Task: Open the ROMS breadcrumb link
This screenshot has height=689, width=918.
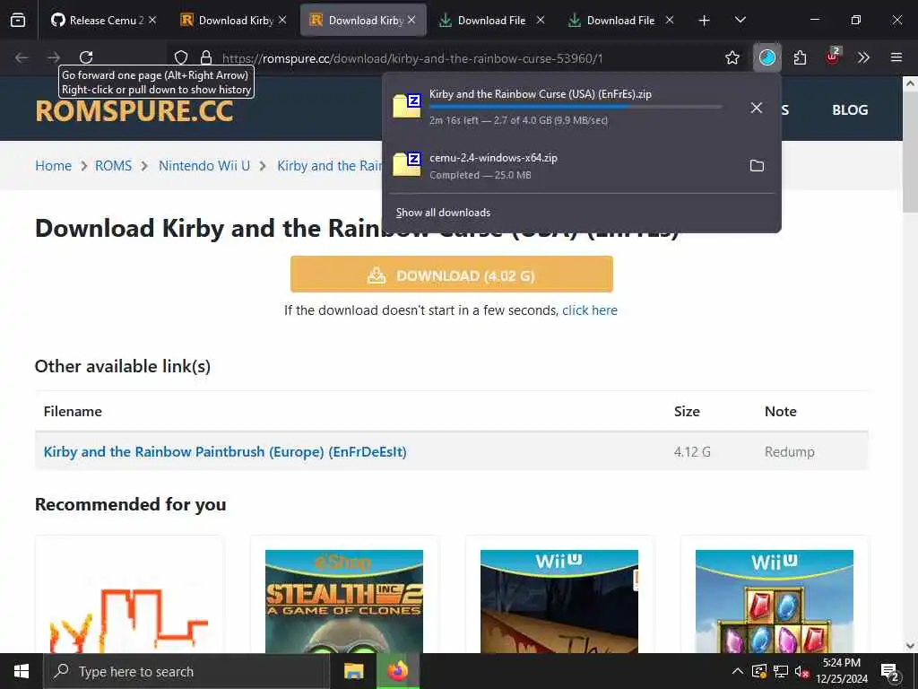Action: click(x=114, y=166)
